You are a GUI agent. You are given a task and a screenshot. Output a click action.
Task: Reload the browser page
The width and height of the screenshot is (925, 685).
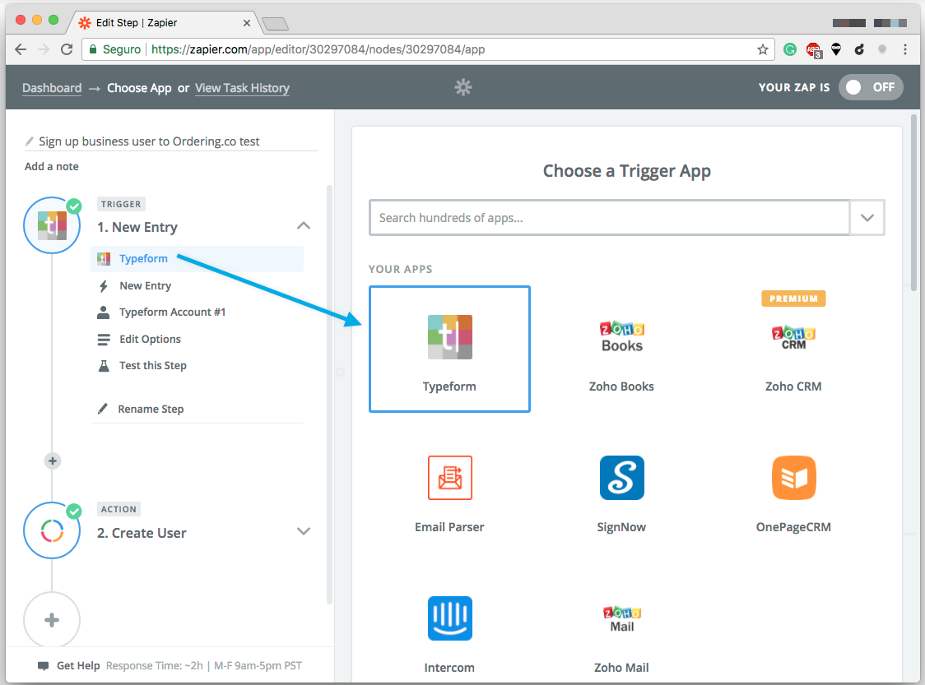click(67, 49)
